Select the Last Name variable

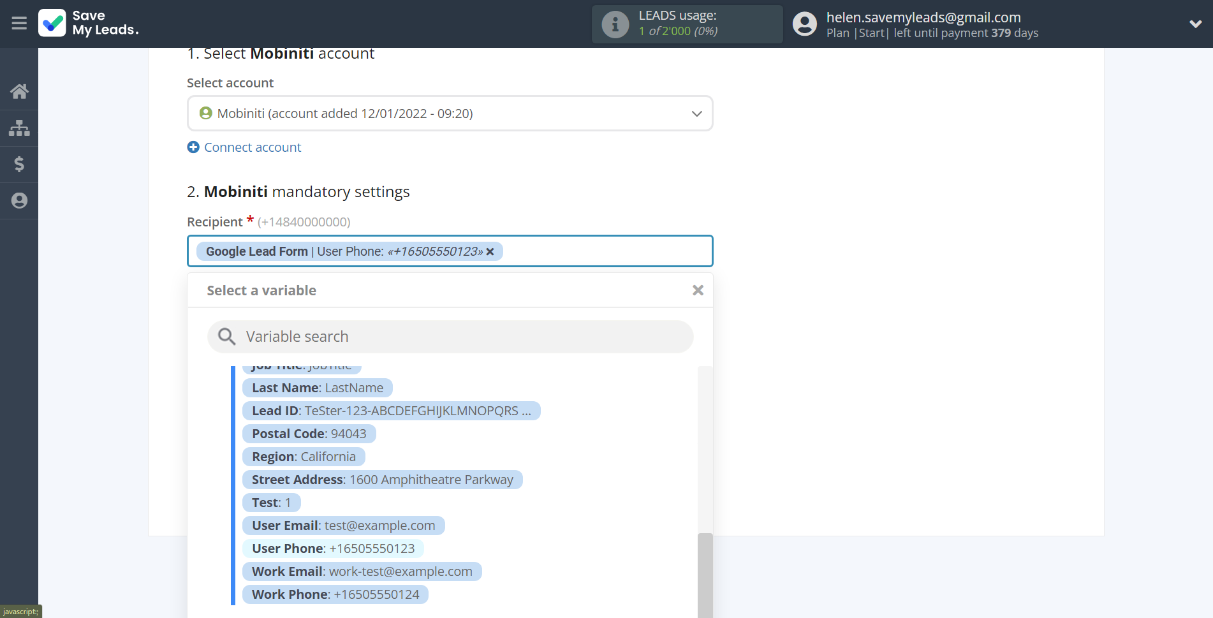[x=317, y=388]
